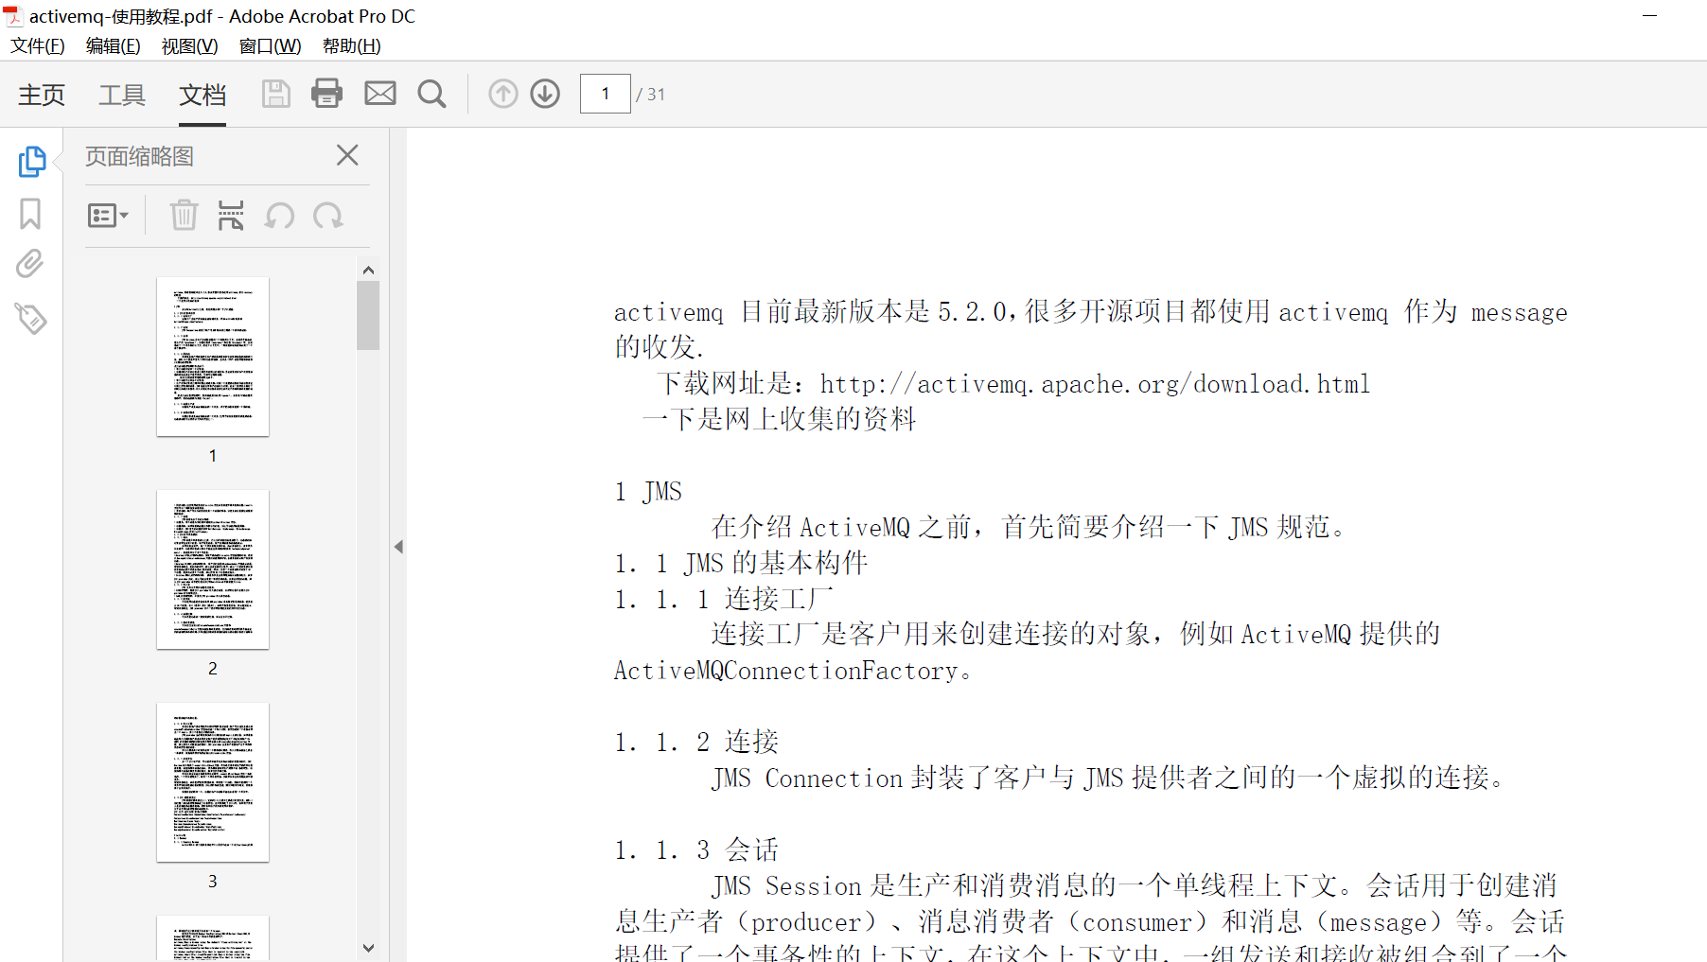This screenshot has height=962, width=1707.
Task: Open the Find text magnifier icon
Action: (x=431, y=94)
